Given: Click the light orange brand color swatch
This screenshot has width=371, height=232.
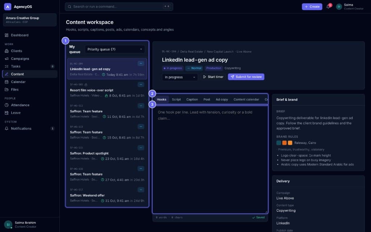Looking at the screenshot, I should (x=290, y=143).
